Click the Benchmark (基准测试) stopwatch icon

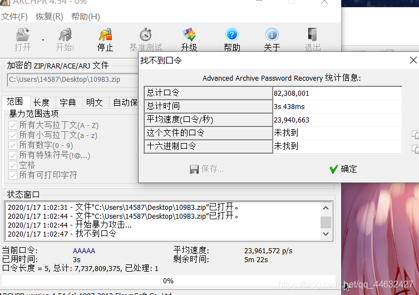click(146, 35)
